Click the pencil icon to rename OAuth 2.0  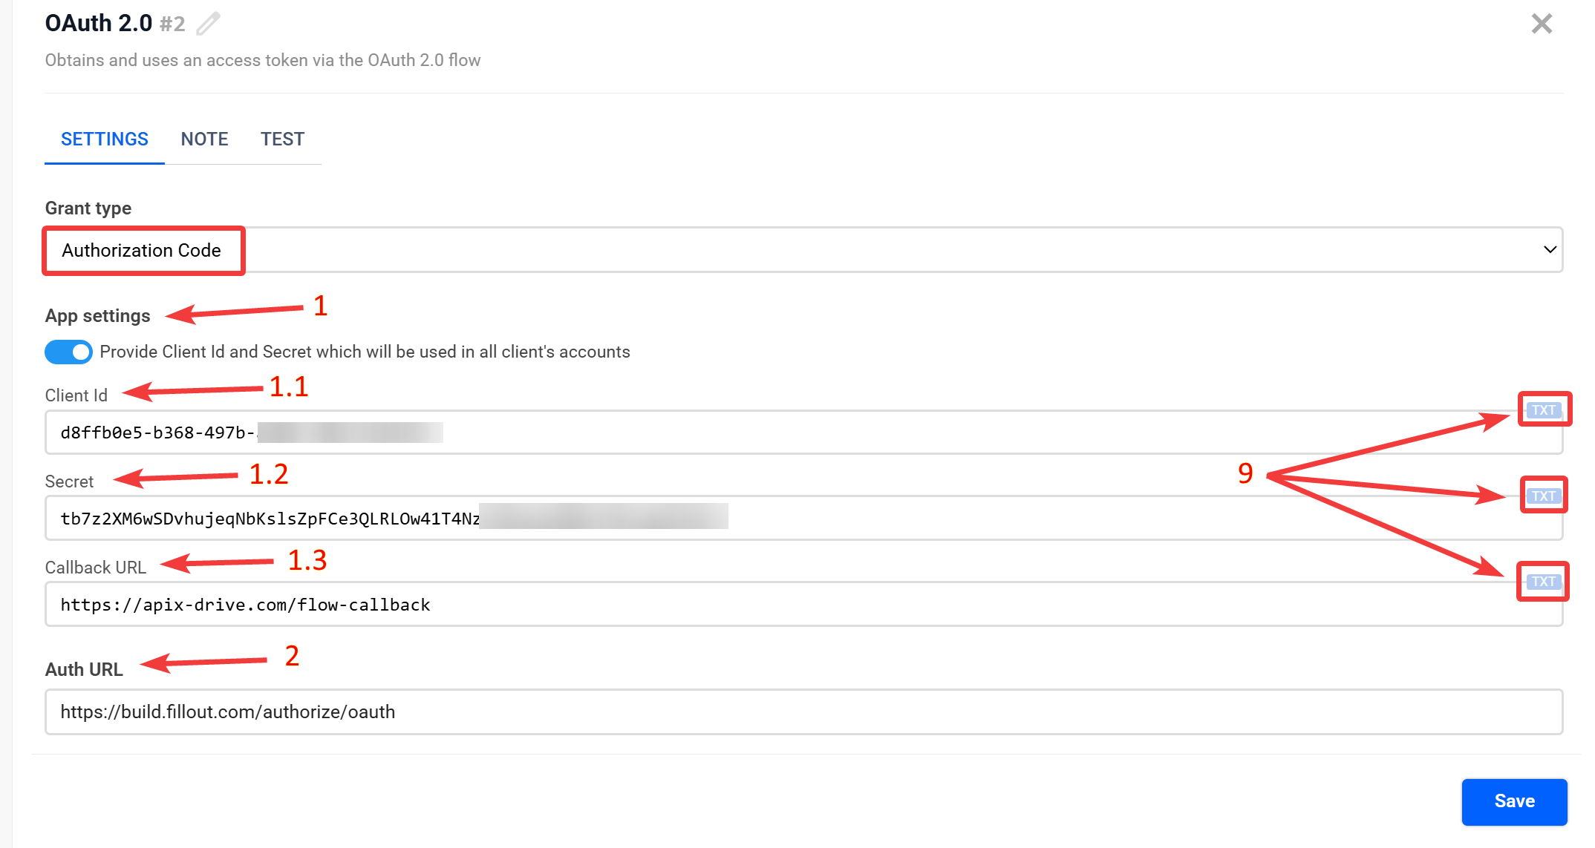208,24
